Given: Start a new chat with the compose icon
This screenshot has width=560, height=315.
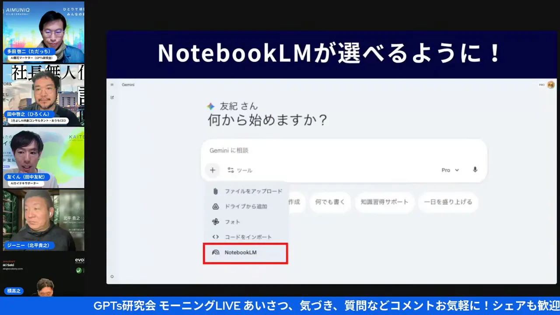Looking at the screenshot, I should 112,98.
